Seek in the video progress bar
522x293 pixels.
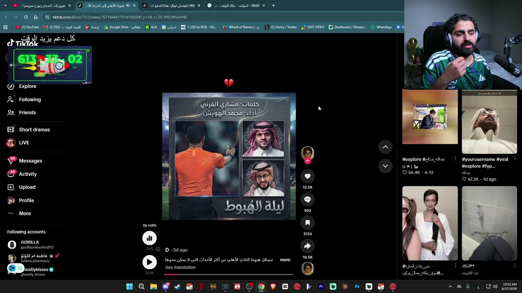point(229,274)
